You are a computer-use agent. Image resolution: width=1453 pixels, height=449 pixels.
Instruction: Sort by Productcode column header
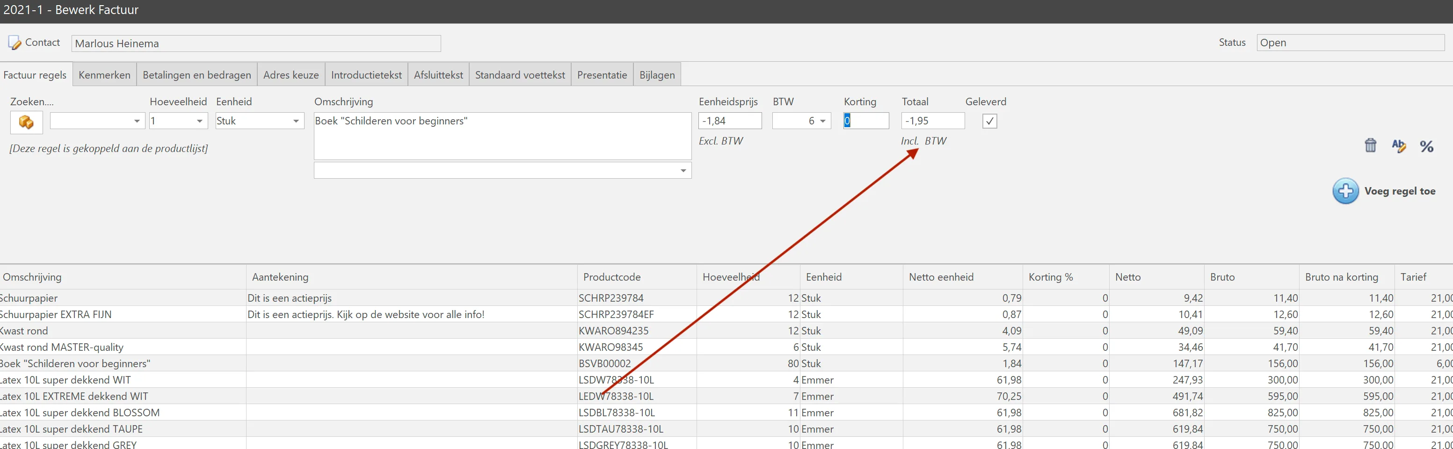click(637, 277)
